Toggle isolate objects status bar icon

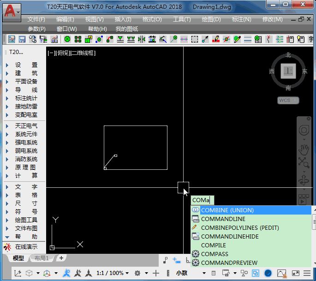coord(244,273)
